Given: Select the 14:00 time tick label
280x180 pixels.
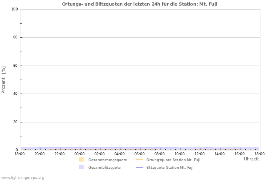Looking at the screenshot, I should pos(220,154).
